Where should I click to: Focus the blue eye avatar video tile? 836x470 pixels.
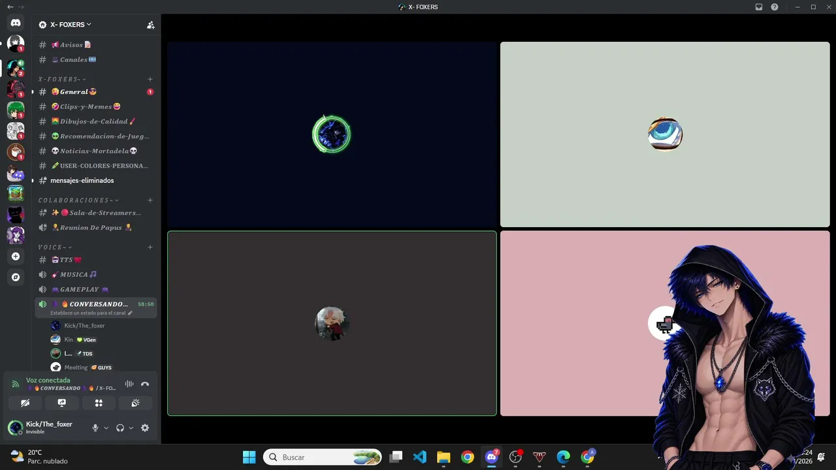[x=665, y=134]
